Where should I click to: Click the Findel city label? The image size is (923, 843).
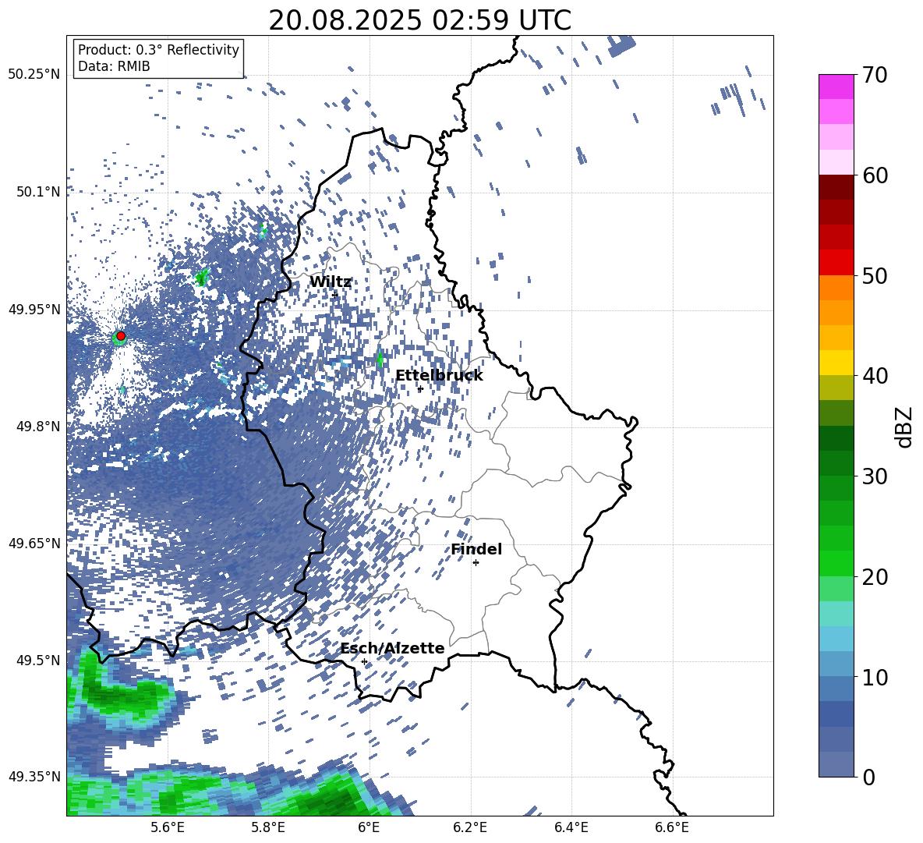coord(476,549)
